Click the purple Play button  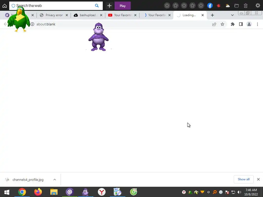(x=123, y=6)
